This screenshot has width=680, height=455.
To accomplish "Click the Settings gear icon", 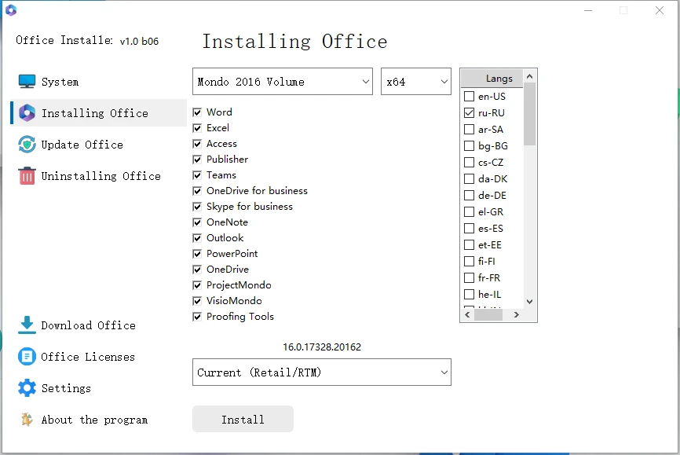I will coord(27,388).
